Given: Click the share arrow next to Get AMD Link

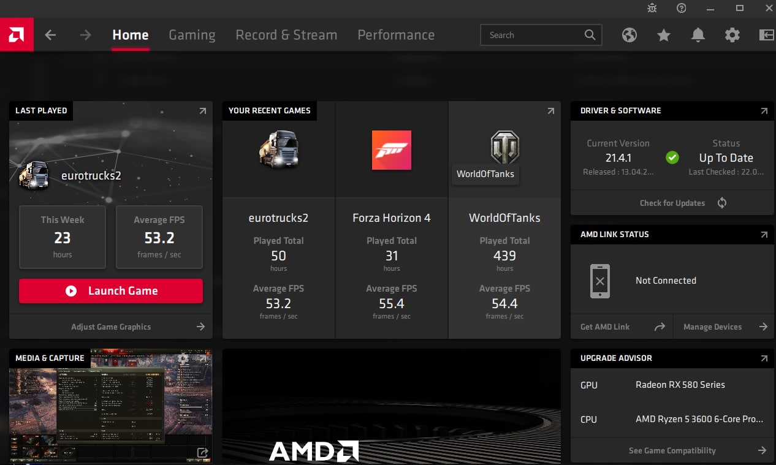Looking at the screenshot, I should pyautogui.click(x=660, y=327).
